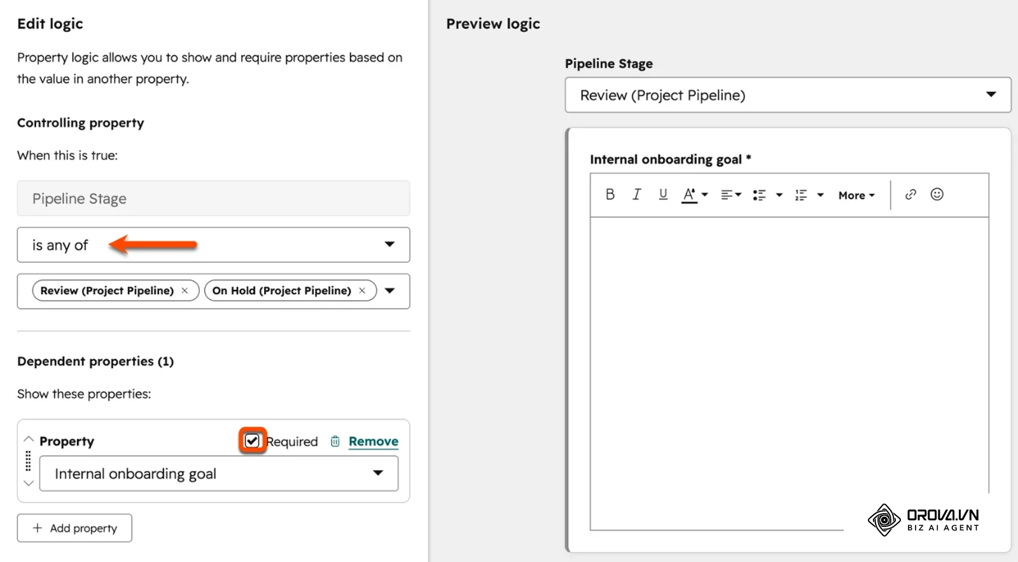Move the property down with the chevron
This screenshot has width=1018, height=562.
click(29, 483)
